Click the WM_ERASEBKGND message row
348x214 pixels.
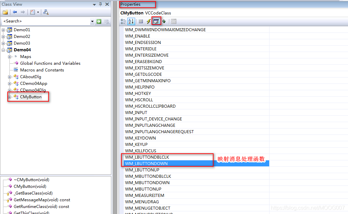pyautogui.click(x=196, y=61)
